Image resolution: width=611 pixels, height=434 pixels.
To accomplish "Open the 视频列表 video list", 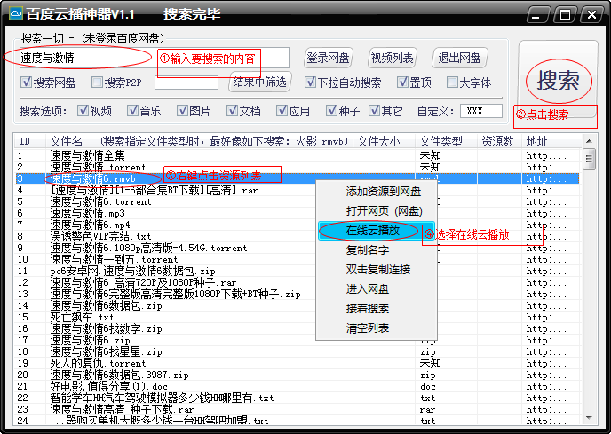I will click(393, 58).
